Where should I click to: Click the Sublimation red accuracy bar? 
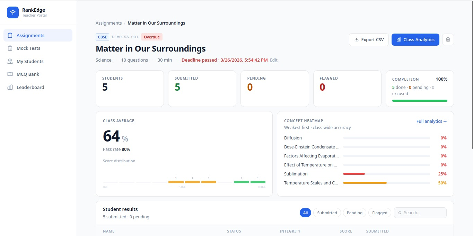(x=354, y=174)
